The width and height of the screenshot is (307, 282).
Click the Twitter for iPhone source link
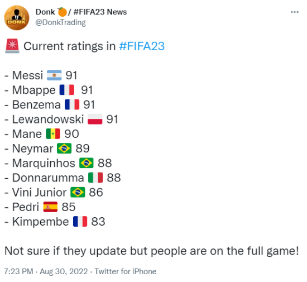pyautogui.click(x=125, y=271)
